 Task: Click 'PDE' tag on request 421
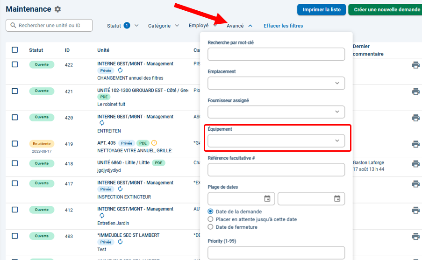pyautogui.click(x=104, y=97)
